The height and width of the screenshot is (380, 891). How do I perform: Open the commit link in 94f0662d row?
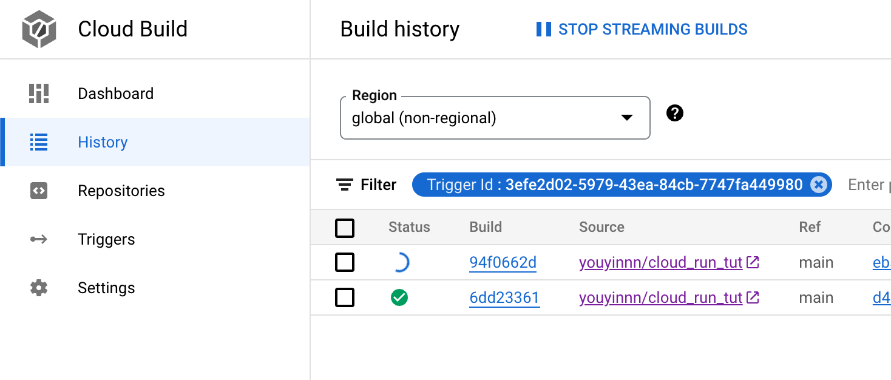pos(881,263)
